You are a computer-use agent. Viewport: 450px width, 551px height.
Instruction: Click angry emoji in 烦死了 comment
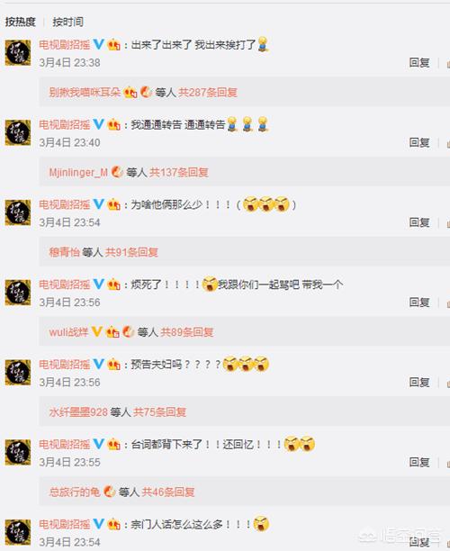pos(210,284)
